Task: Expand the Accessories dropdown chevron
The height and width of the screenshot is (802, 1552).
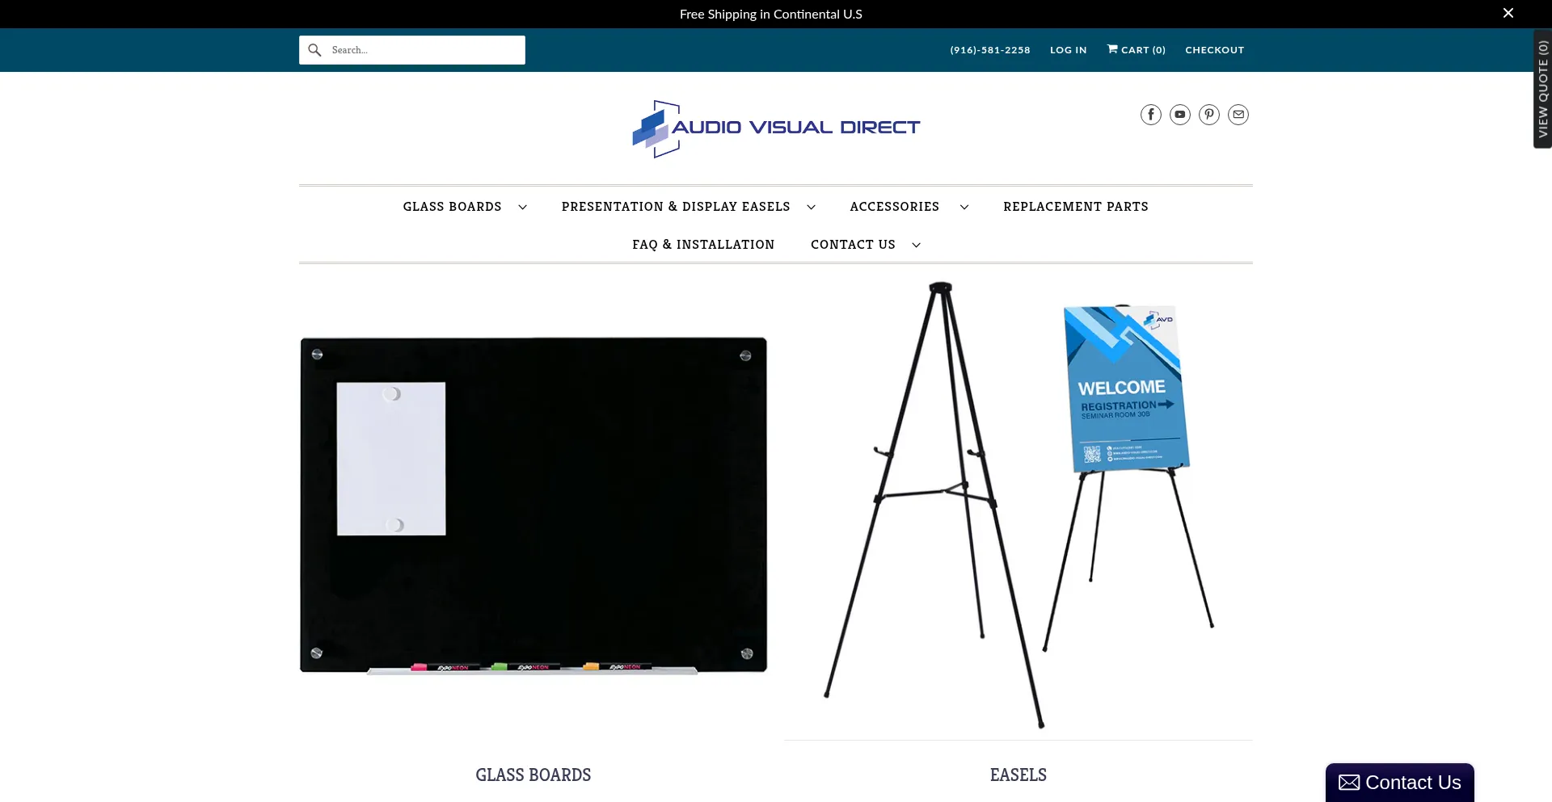Action: pyautogui.click(x=964, y=208)
